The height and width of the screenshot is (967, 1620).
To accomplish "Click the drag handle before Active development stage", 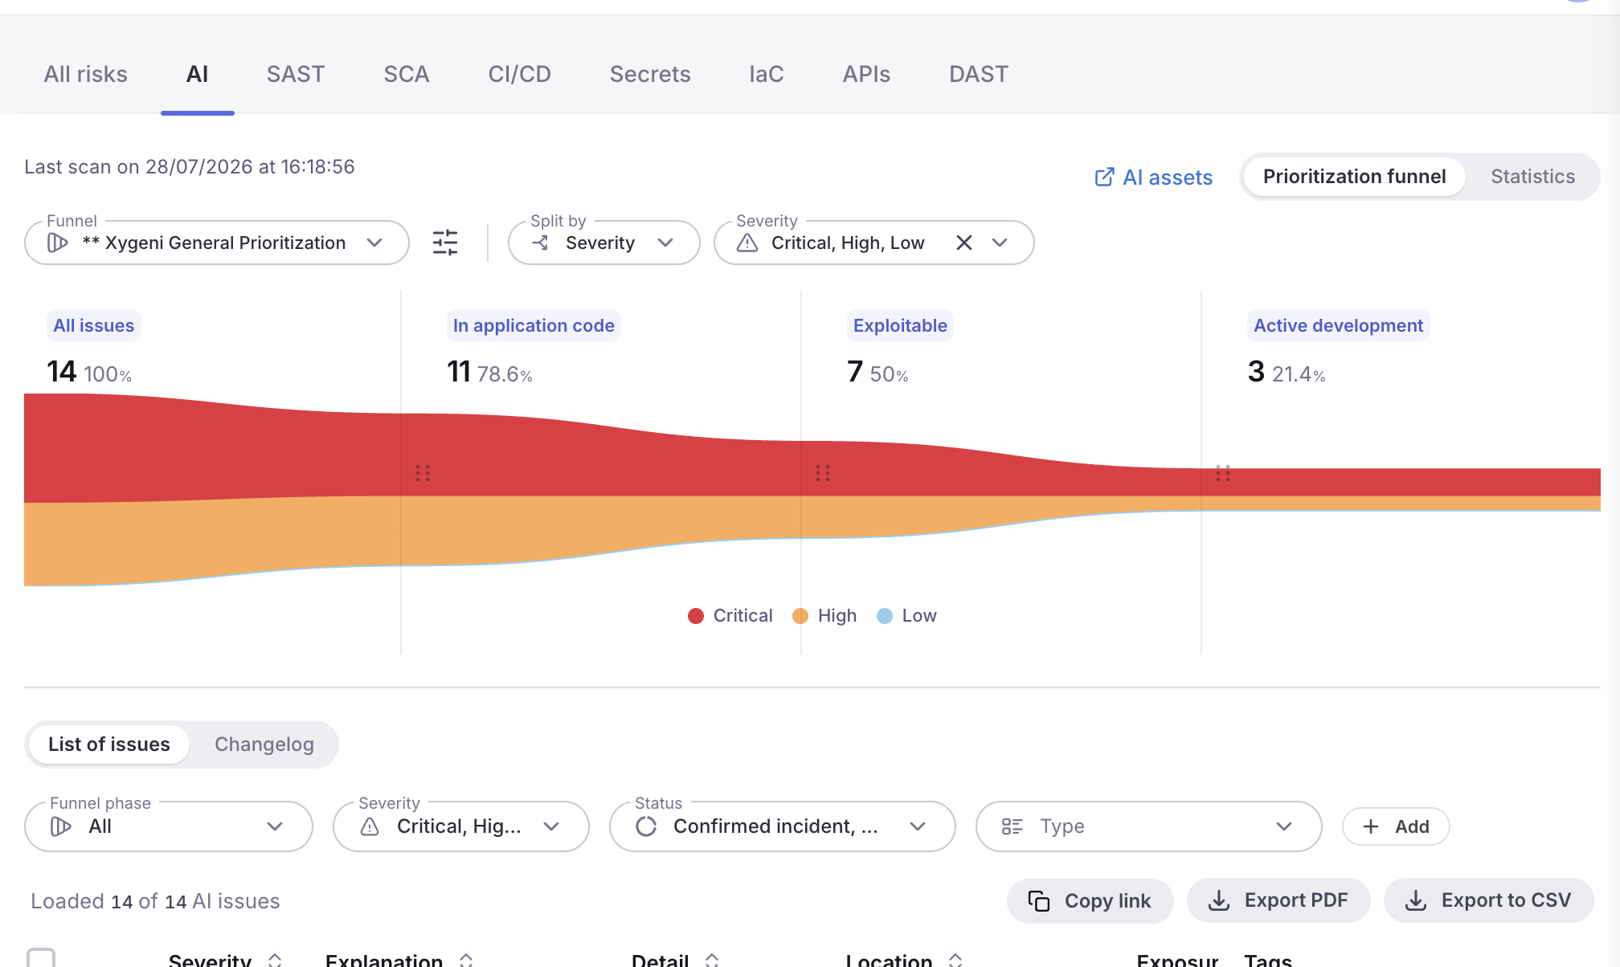I will (x=1223, y=473).
